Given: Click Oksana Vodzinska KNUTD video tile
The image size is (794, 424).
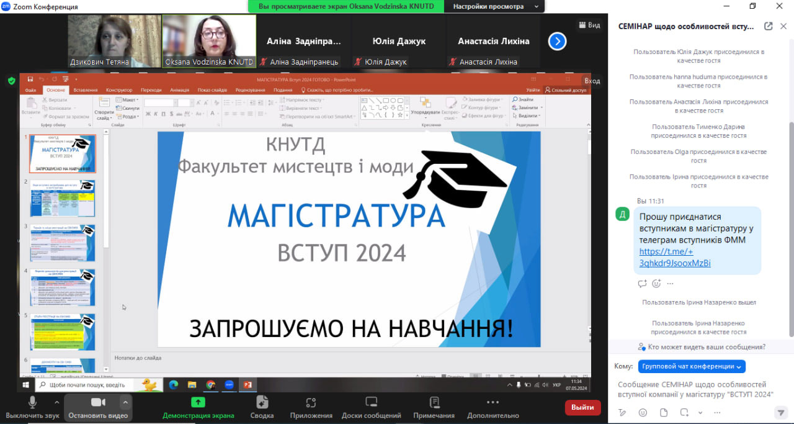Looking at the screenshot, I should (209, 41).
